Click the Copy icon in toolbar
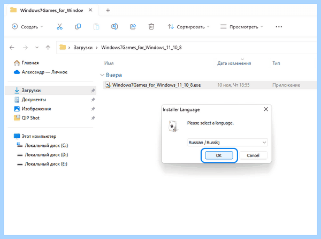The height and width of the screenshot is (239, 321). (78, 27)
